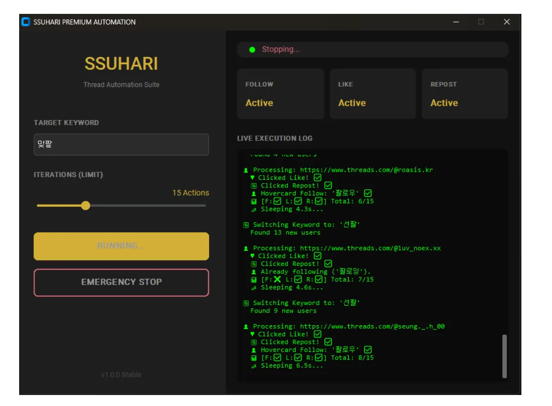Click the green status dot beside Stopping...
Screen dimensions: 552x406
click(252, 50)
